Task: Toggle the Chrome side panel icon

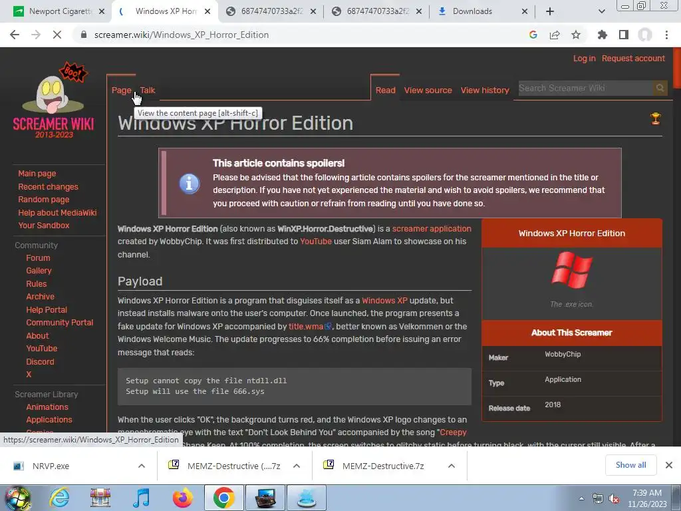Action: click(x=624, y=35)
